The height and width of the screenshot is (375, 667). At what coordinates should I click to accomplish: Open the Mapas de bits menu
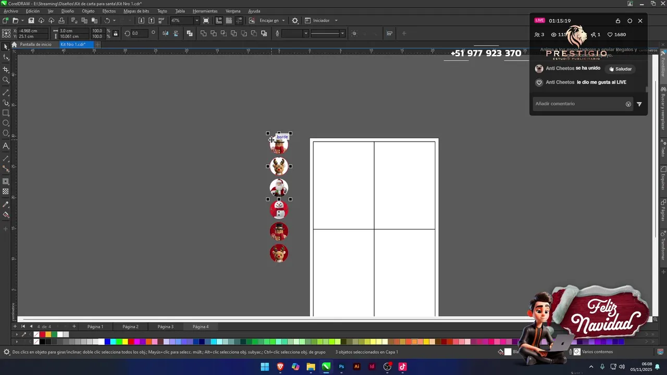pos(136,11)
